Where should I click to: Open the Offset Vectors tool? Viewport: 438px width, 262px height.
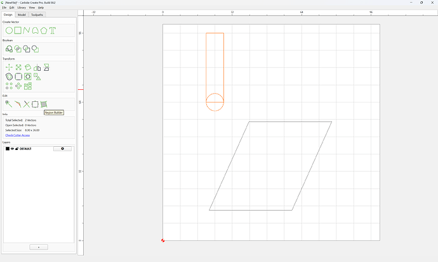(x=9, y=77)
